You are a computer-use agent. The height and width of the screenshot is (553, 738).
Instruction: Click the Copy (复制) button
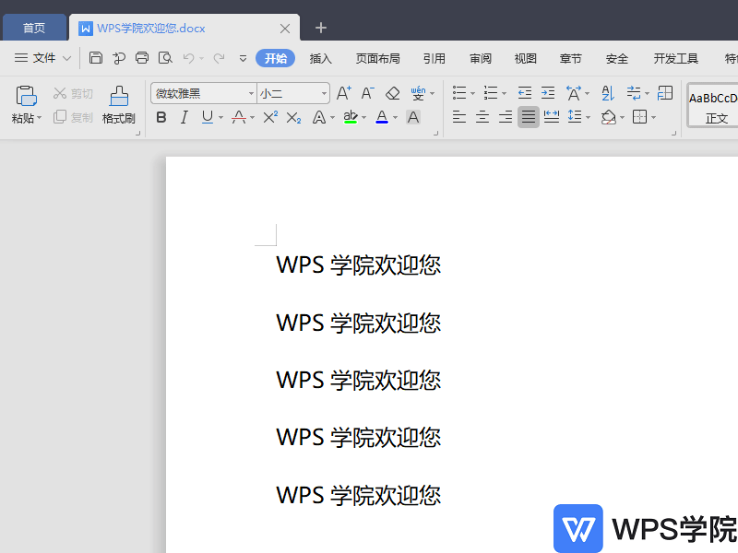73,117
